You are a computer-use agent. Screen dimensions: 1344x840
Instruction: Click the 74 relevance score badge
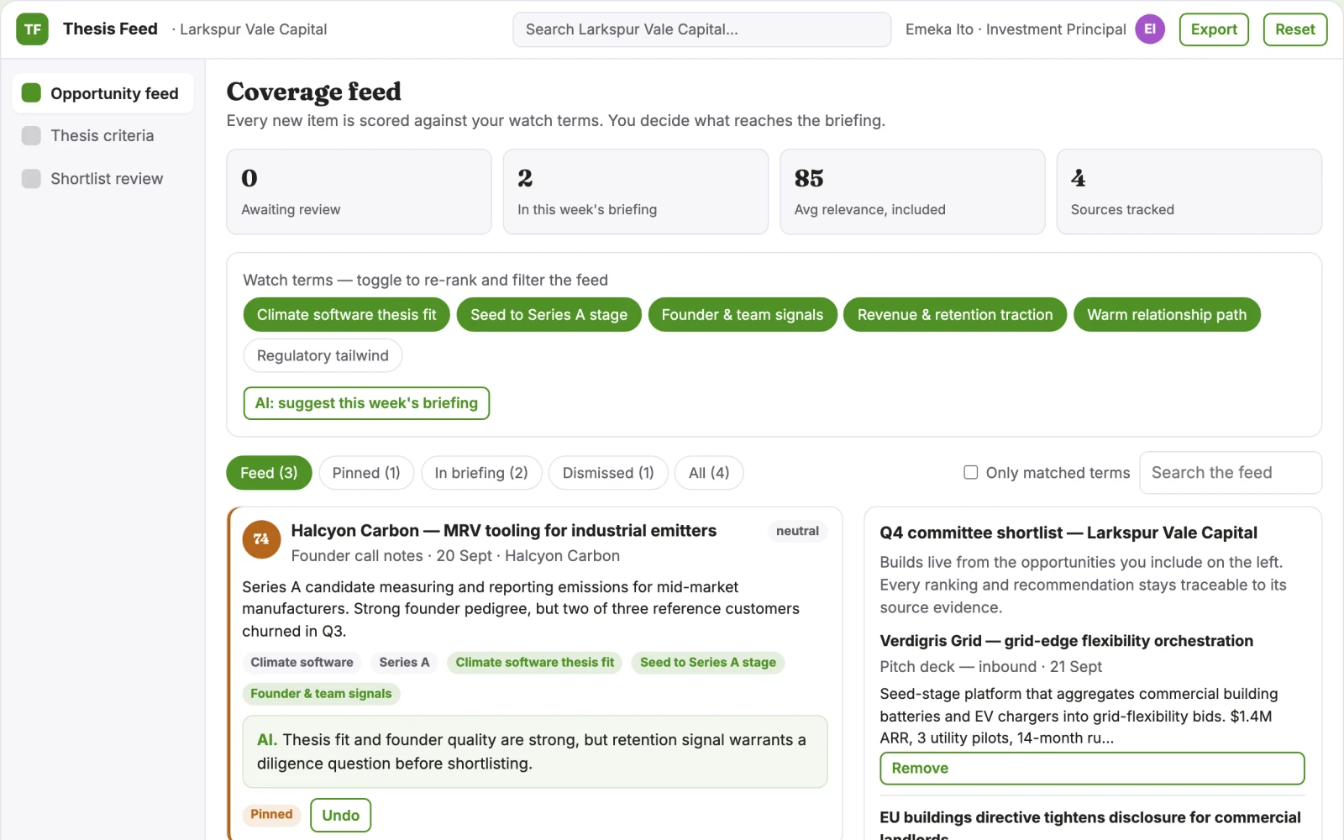261,539
